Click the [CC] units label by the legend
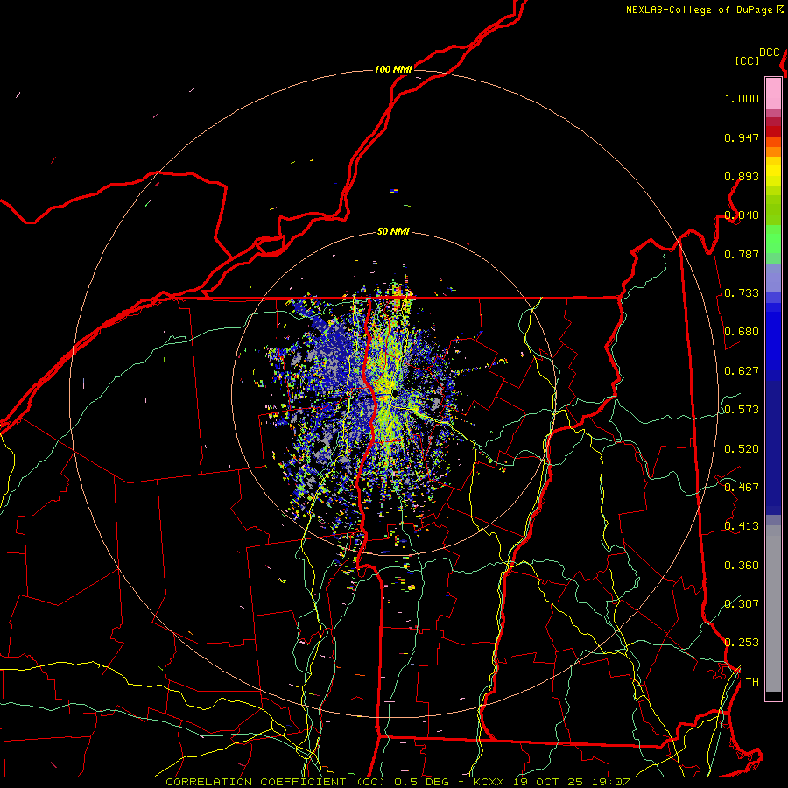This screenshot has height=788, width=788. click(x=747, y=60)
